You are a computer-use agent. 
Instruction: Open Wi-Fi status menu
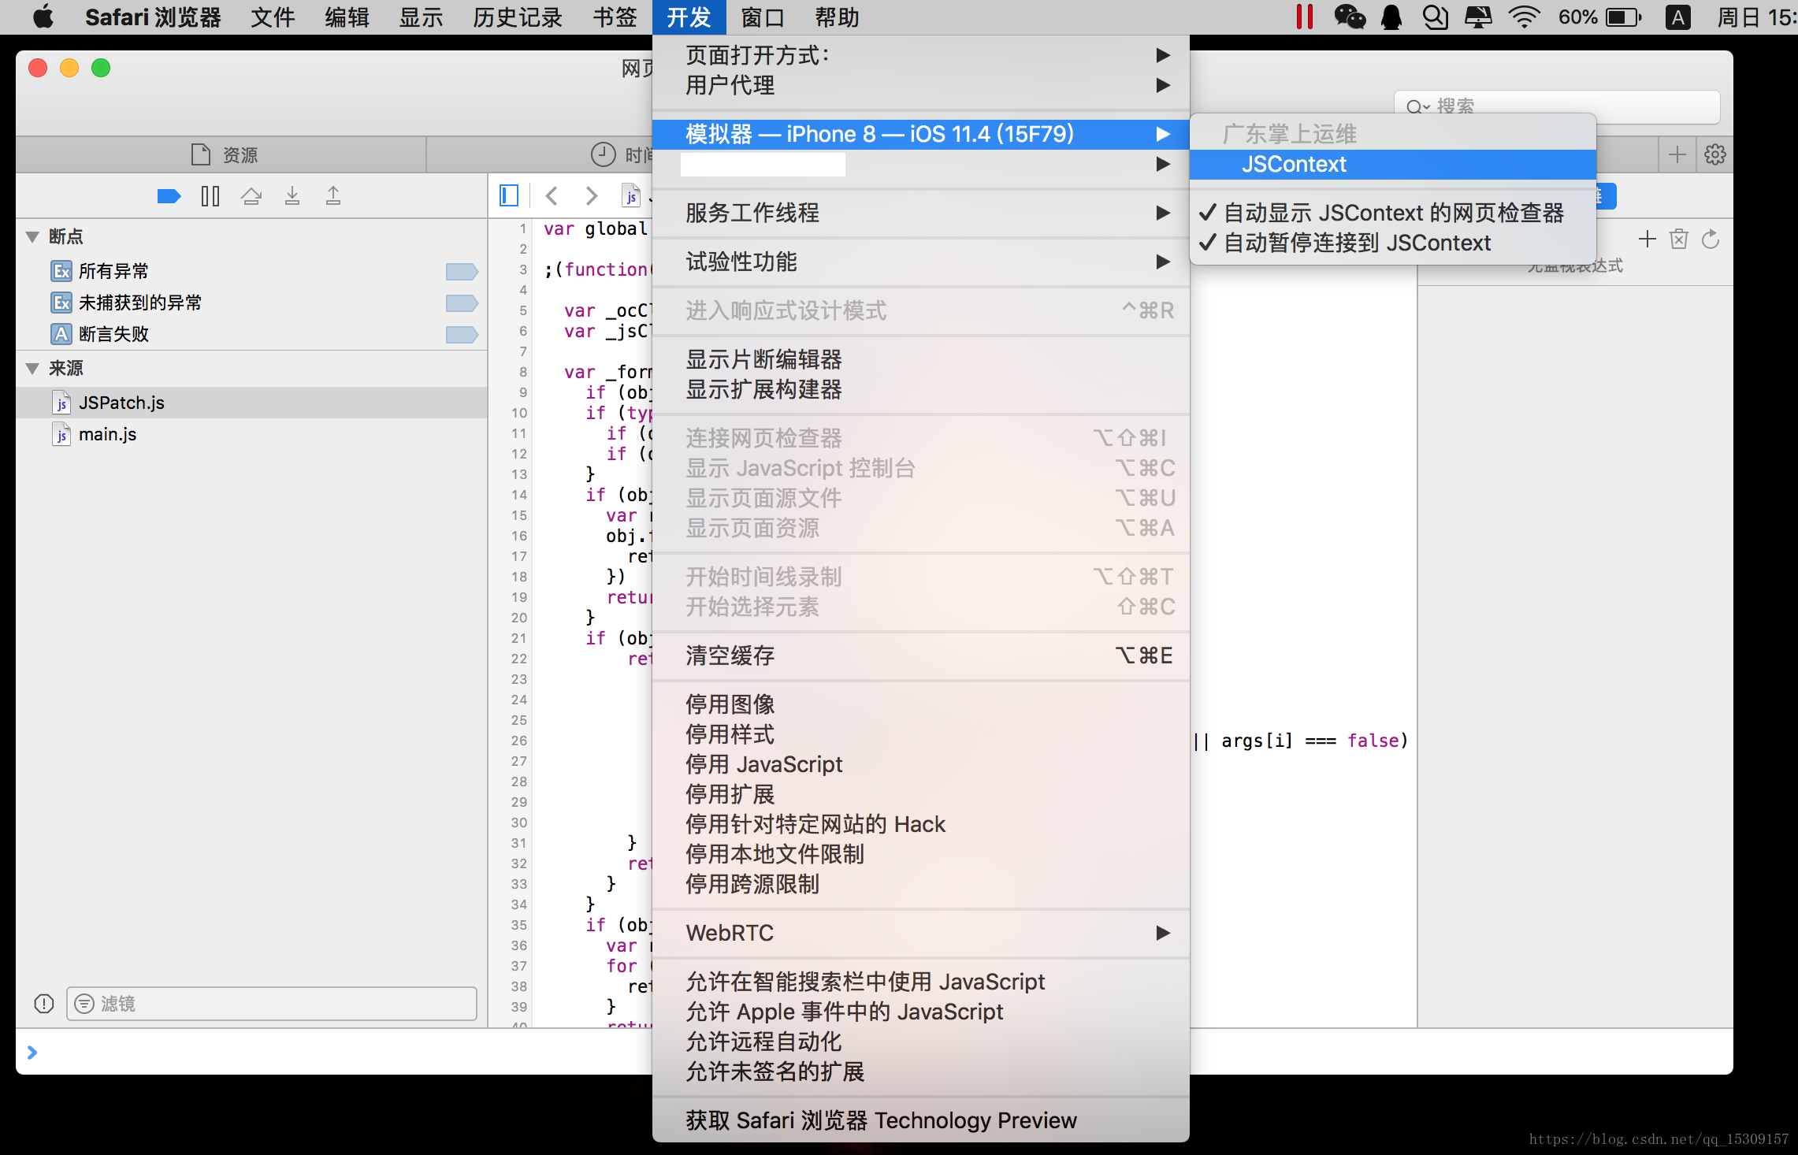coord(1524,17)
